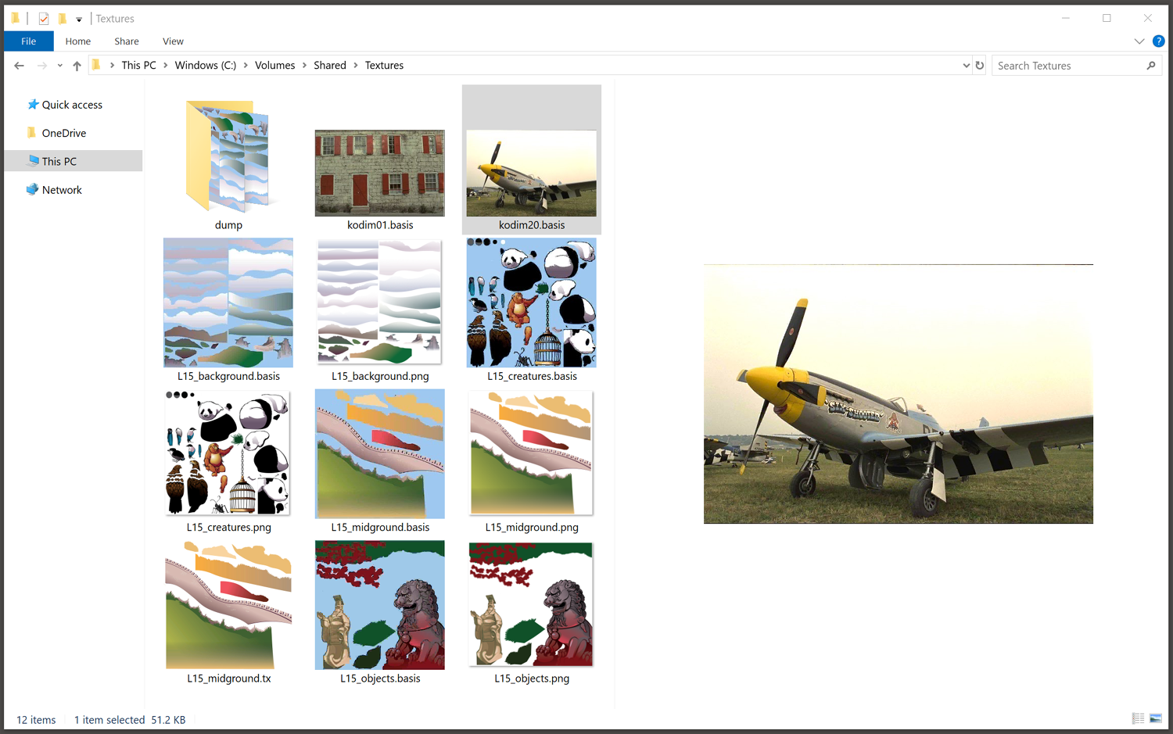Image resolution: width=1173 pixels, height=734 pixels.
Task: Click the Properties quick access toolbar icon
Action: [44, 19]
